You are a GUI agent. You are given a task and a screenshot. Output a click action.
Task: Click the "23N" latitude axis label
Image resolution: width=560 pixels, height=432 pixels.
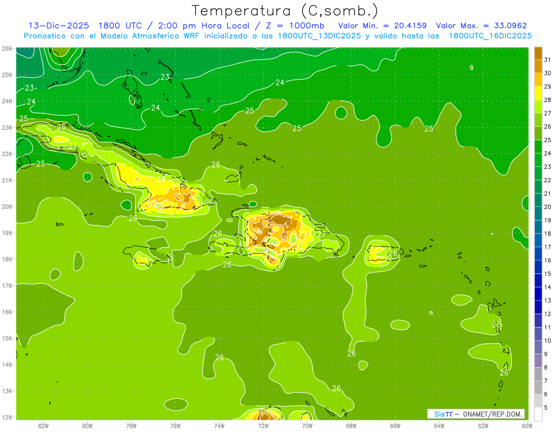pos(7,128)
